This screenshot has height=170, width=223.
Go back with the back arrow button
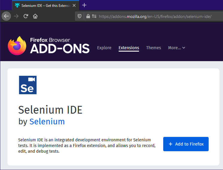tap(6, 16)
